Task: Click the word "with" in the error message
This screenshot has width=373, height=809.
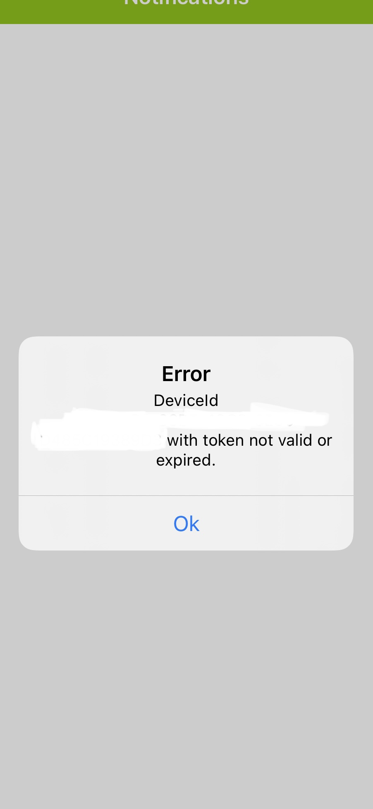Action: pyautogui.click(x=182, y=440)
